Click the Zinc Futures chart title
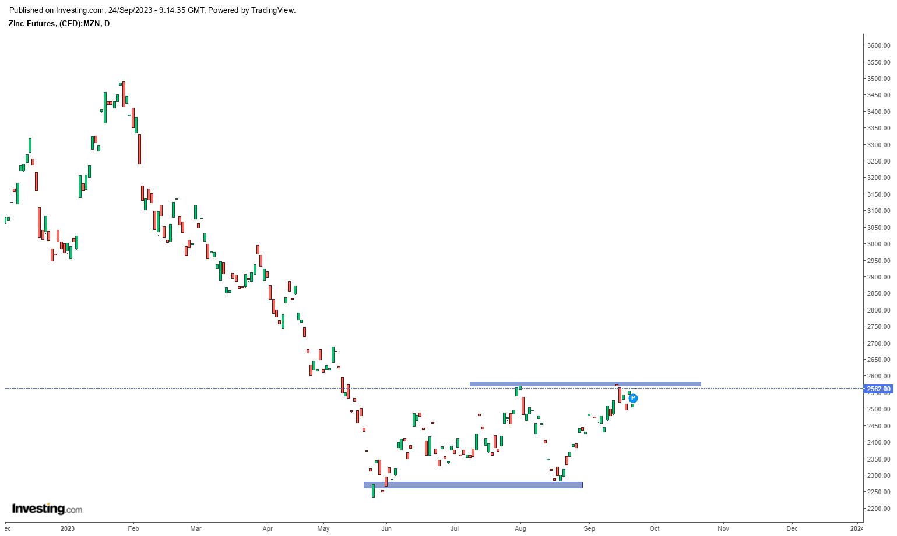897x536 pixels. (x=59, y=23)
